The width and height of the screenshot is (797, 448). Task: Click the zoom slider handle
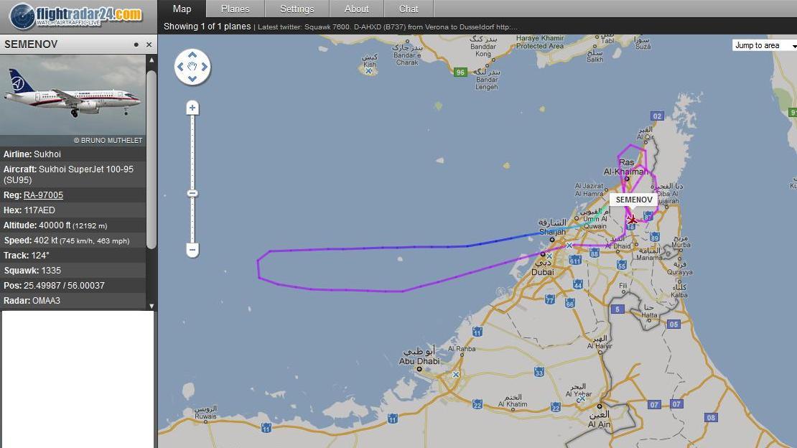tap(192, 193)
